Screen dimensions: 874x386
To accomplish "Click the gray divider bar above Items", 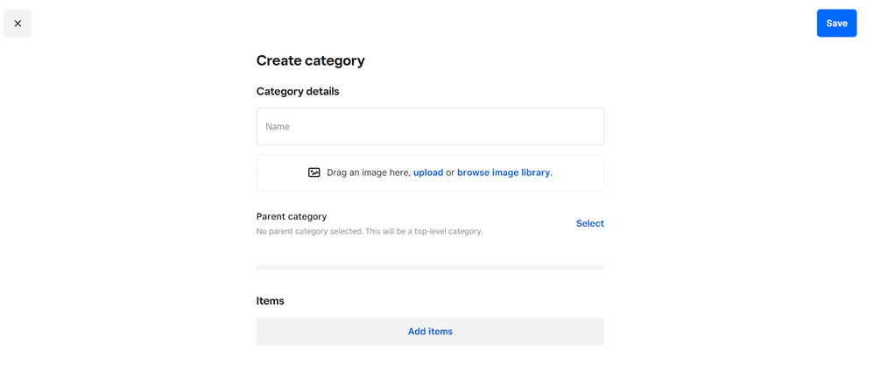I will 430,267.
